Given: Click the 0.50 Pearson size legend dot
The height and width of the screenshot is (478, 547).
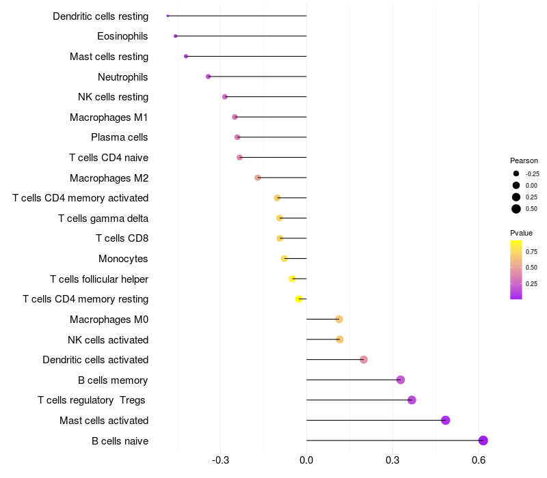Looking at the screenshot, I should 516,209.
